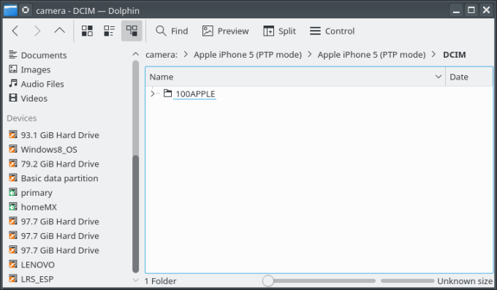
Task: Split the view with Split button
Action: 279,31
